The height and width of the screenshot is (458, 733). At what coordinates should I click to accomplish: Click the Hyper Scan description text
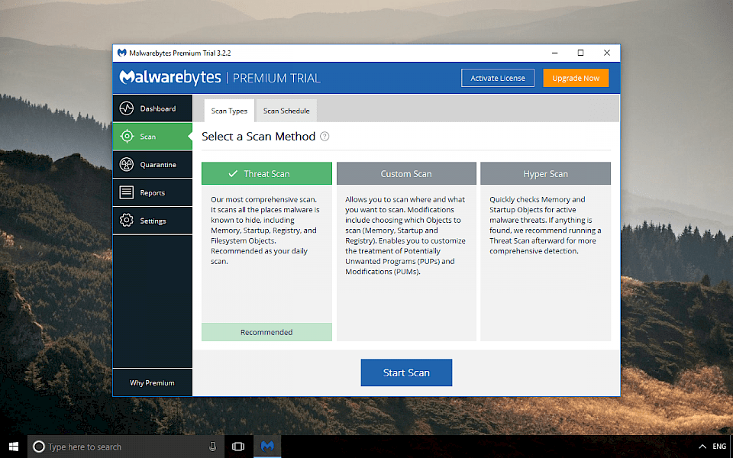[x=545, y=225]
